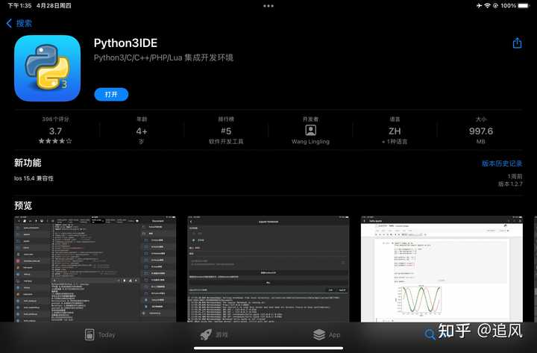
Task: Tap the 997.6 MB size info
Action: [x=481, y=131]
